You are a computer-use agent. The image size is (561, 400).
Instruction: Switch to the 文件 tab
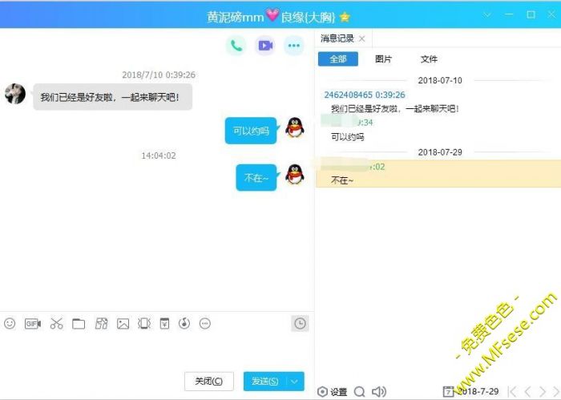(429, 59)
